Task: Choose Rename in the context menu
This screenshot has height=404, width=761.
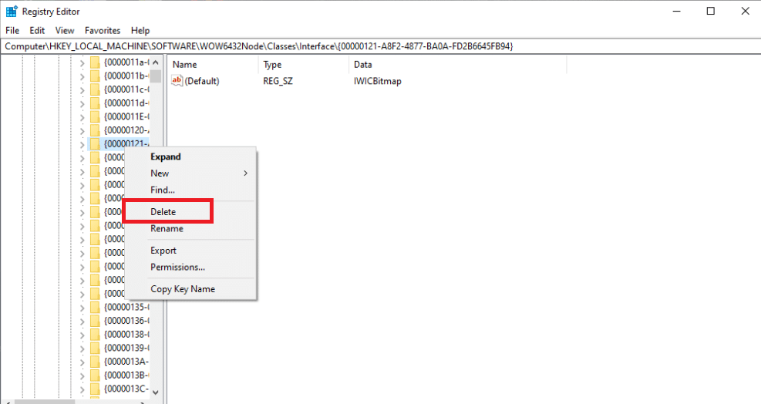Action: tap(190, 228)
